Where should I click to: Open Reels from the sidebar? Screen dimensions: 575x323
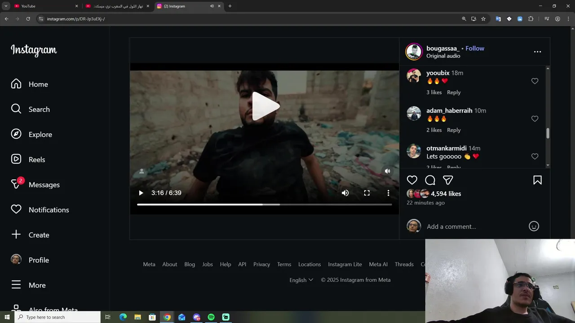(x=28, y=160)
